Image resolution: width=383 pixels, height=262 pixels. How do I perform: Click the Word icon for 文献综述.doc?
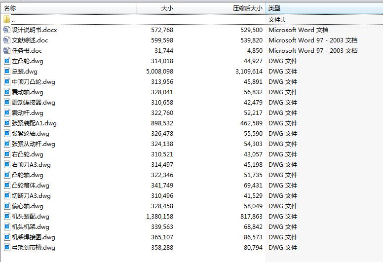(7, 40)
